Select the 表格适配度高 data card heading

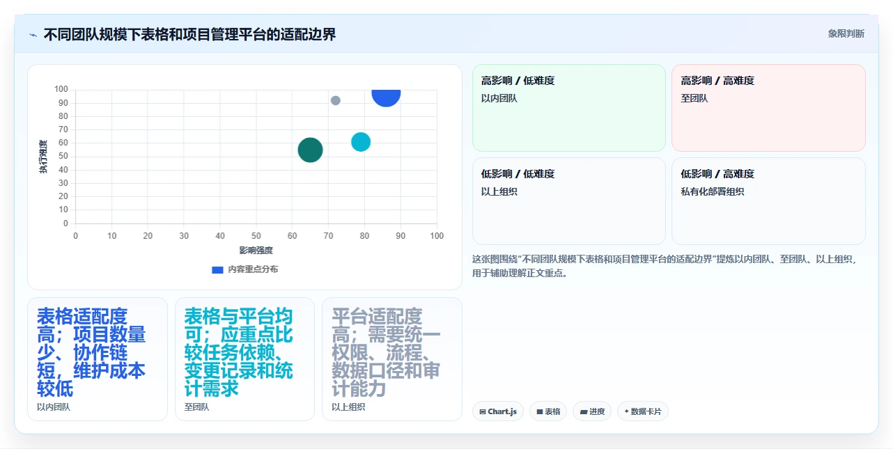(92, 352)
